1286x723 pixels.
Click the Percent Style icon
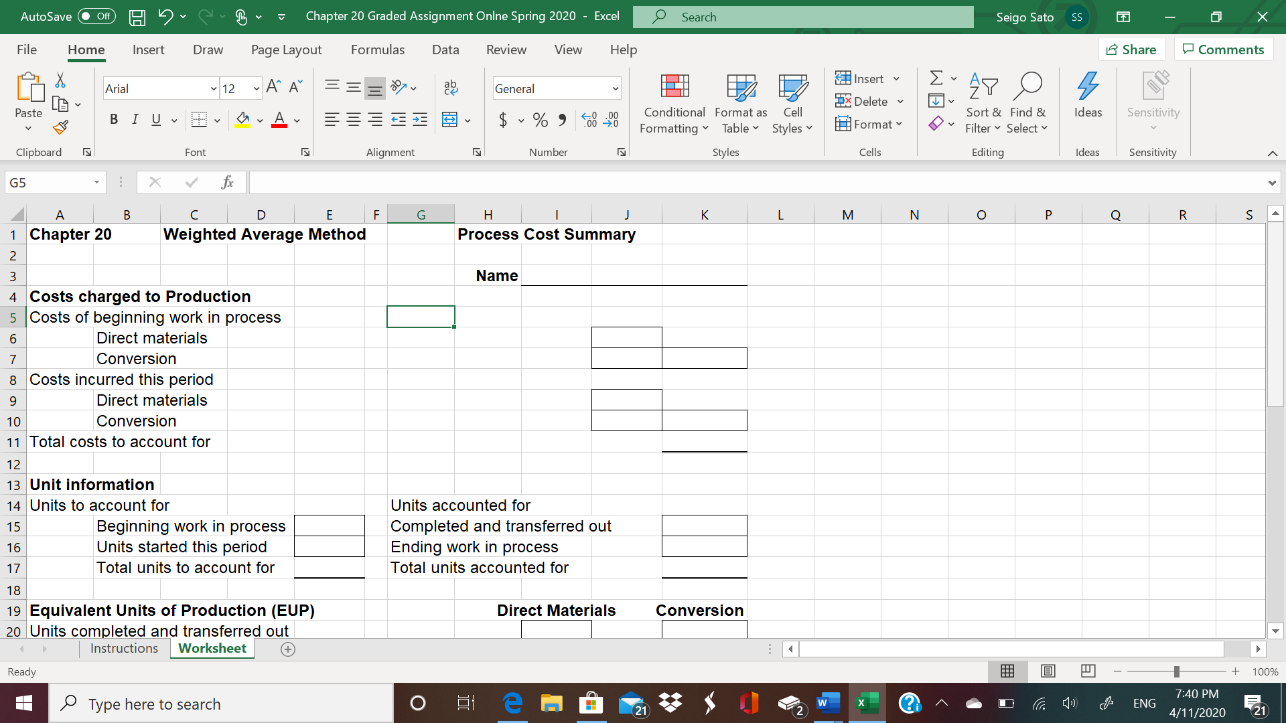(541, 120)
